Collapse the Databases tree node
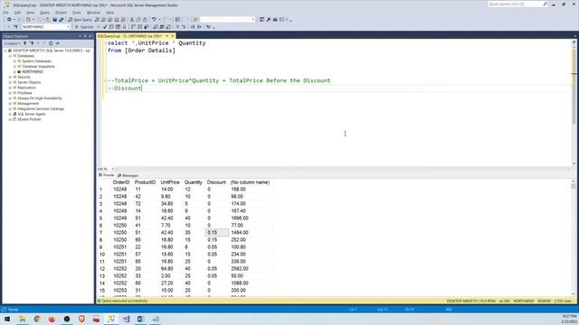The image size is (579, 325). (x=10, y=56)
